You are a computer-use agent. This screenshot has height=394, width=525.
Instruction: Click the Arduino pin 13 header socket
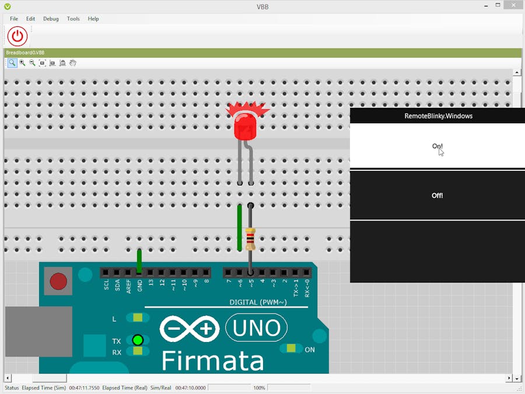pyautogui.click(x=150, y=273)
